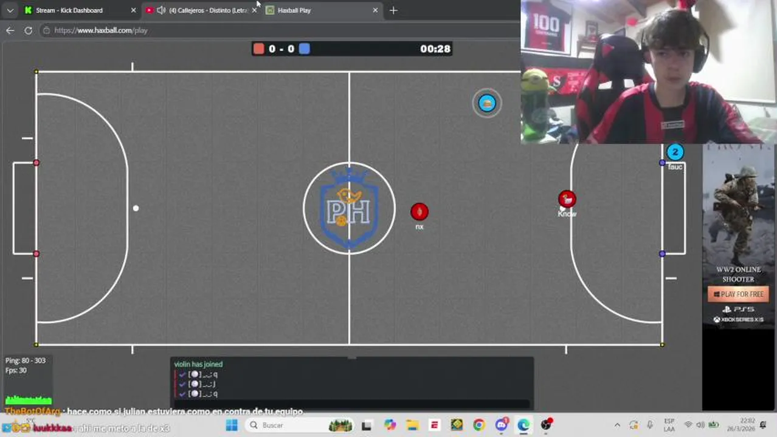
Task: Open the clock and date 22:02
Action: 741,425
